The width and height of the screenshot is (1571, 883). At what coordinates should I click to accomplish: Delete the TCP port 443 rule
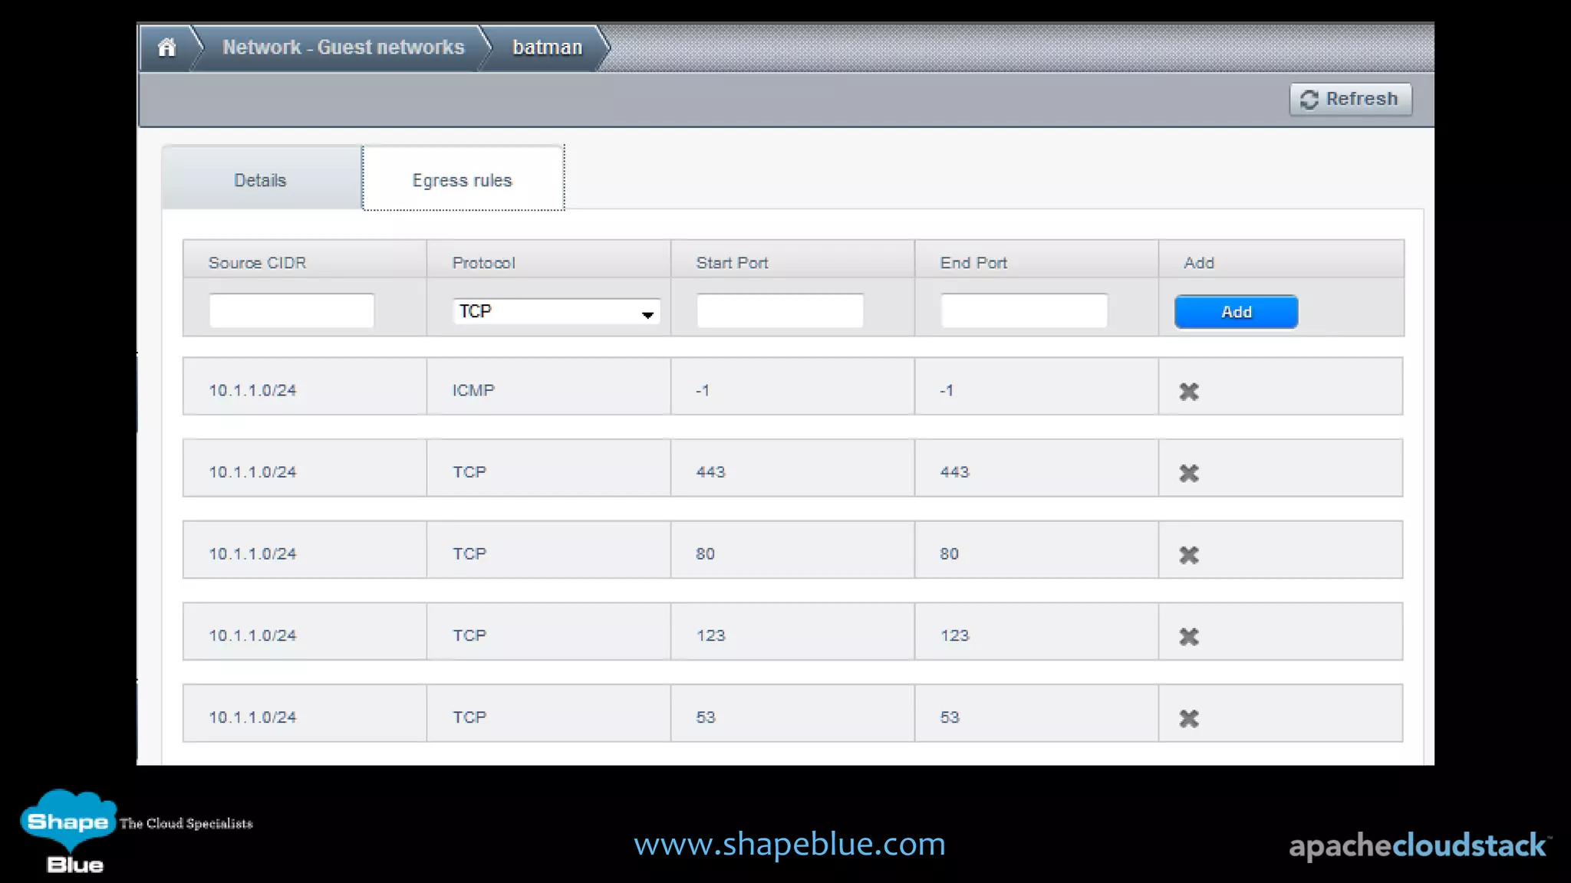pyautogui.click(x=1189, y=474)
